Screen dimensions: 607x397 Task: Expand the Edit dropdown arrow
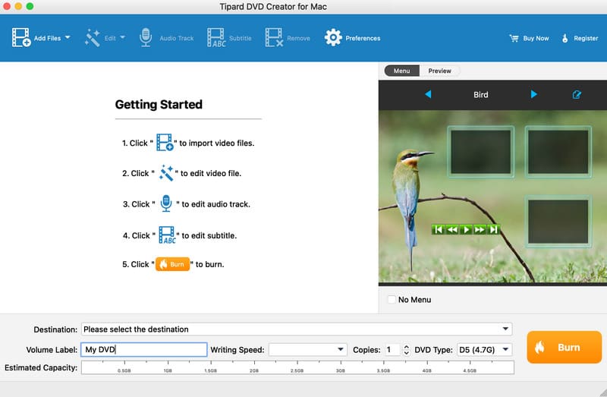tap(123, 37)
